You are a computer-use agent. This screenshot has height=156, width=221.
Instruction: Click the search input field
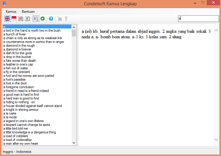(198, 18)
